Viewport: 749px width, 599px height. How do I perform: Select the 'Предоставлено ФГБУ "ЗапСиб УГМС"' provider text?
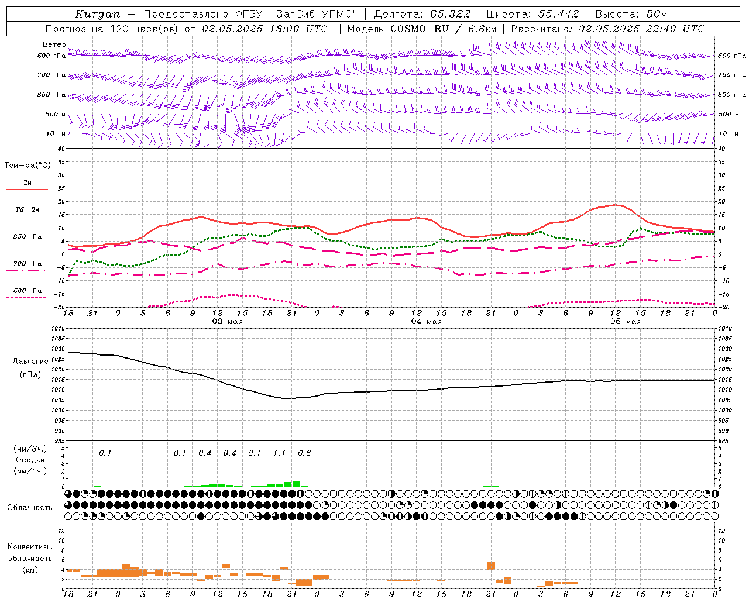[250, 14]
